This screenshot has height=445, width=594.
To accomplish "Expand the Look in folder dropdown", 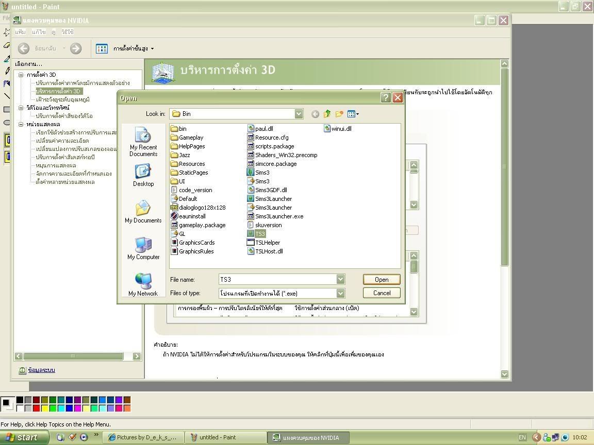I will [299, 114].
